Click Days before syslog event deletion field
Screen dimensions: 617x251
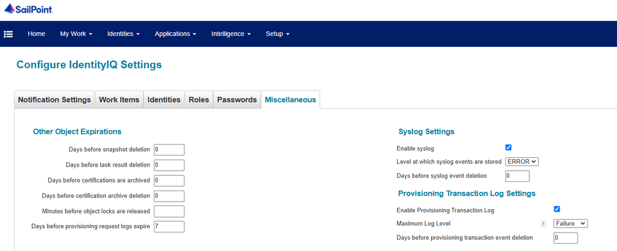click(517, 176)
